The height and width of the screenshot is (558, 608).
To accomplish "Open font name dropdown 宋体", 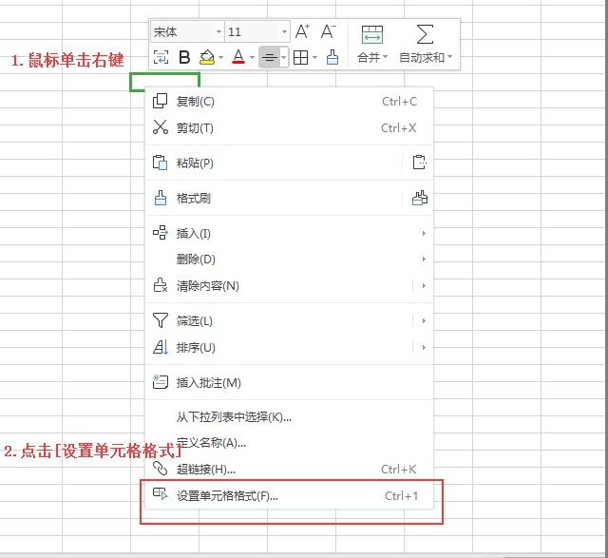I will (219, 31).
